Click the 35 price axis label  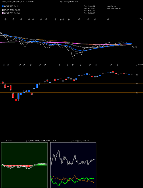(137, 75)
